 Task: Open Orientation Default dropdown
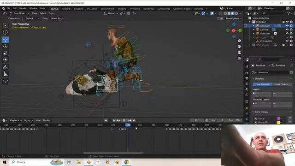[30, 18]
